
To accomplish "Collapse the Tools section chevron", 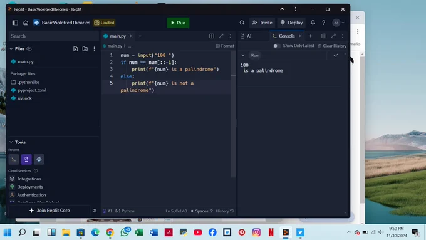I will 11,142.
